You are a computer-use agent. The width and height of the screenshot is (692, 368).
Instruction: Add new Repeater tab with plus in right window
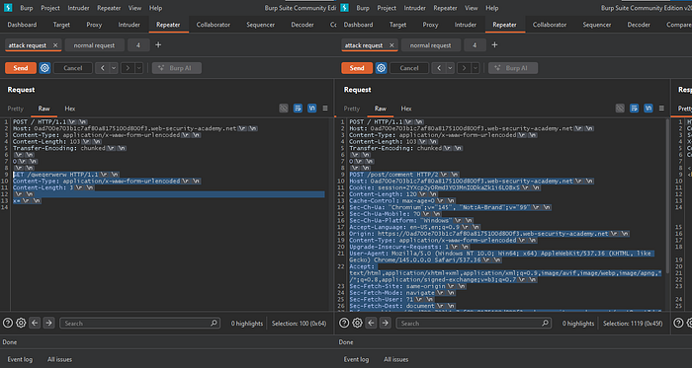point(494,45)
